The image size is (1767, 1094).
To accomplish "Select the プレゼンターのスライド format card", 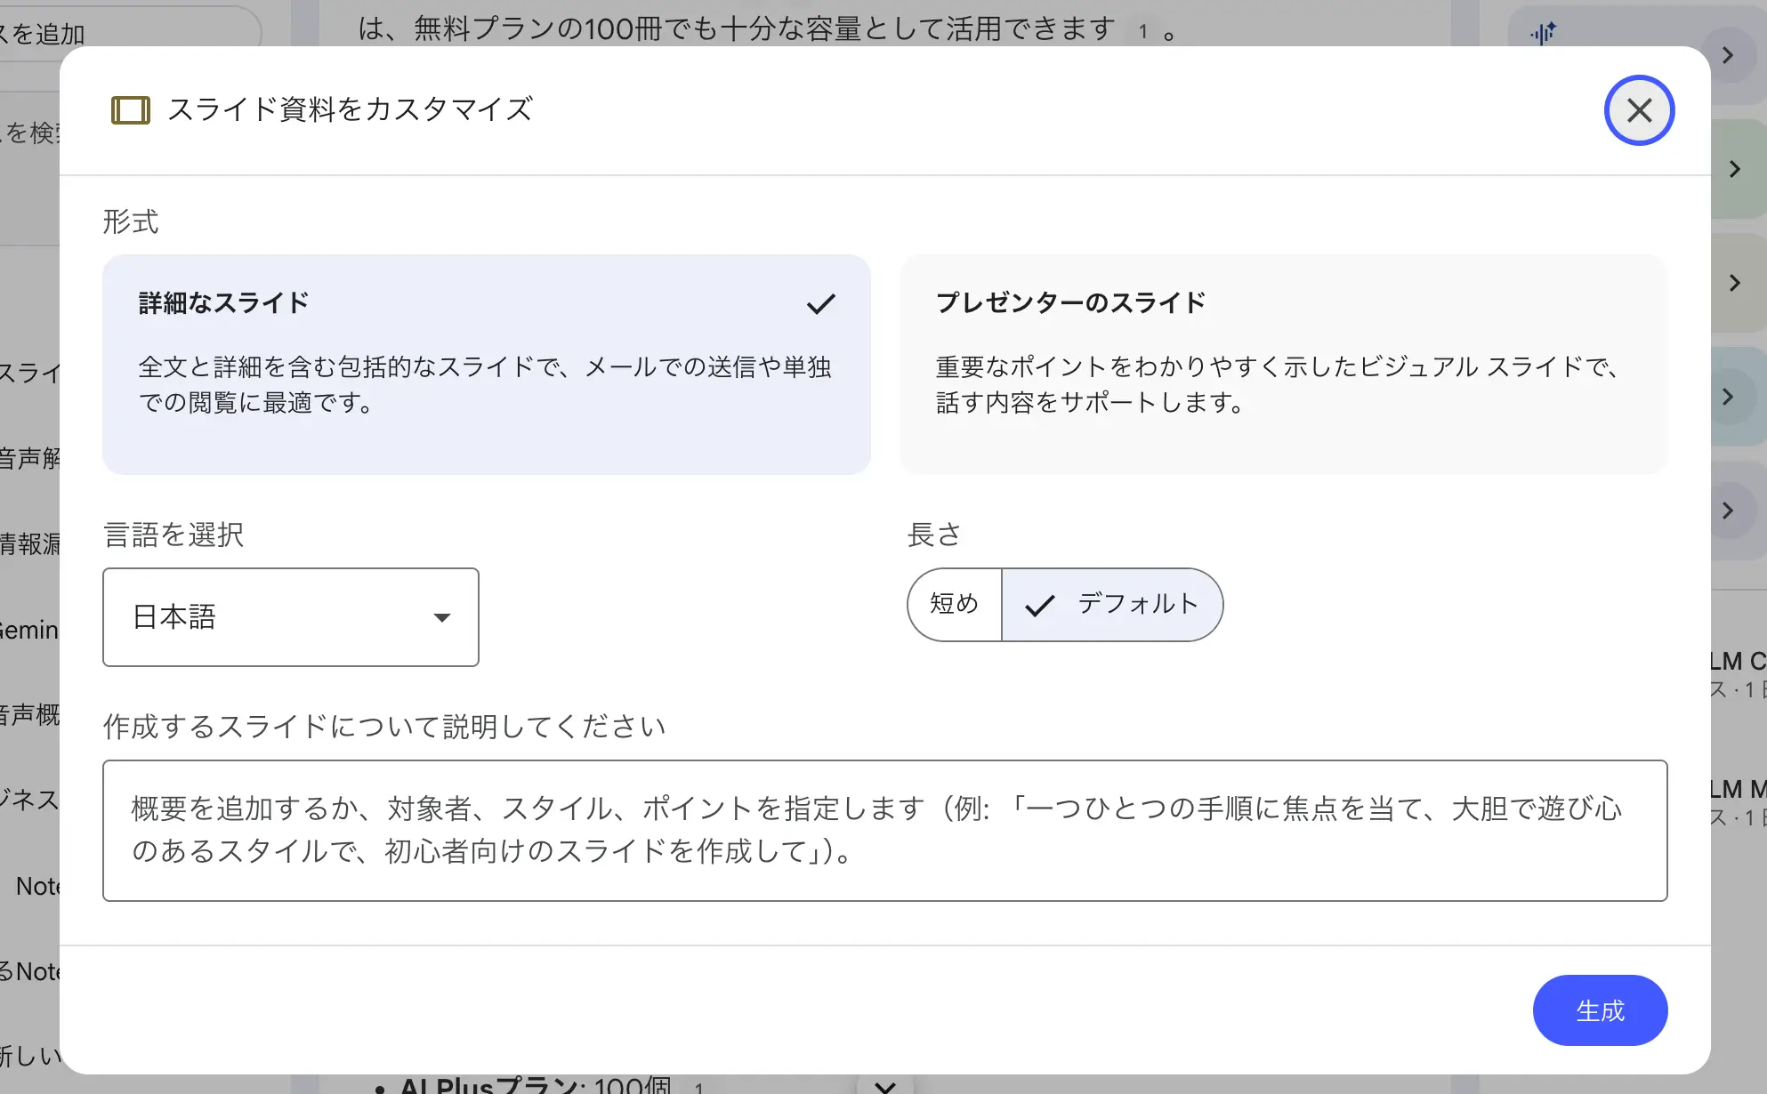I will pyautogui.click(x=1284, y=365).
